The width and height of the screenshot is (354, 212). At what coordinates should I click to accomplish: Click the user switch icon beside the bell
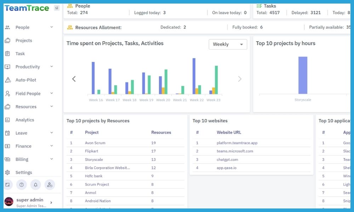pyautogui.click(x=50, y=185)
